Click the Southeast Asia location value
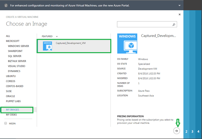The height and width of the screenshot is (139, 202). pyautogui.click(x=146, y=96)
